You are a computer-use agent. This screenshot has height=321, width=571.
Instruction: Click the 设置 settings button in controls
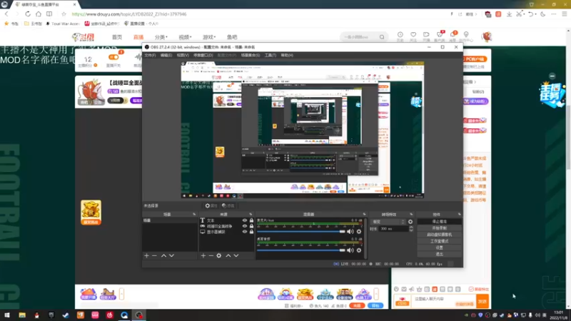(x=440, y=248)
